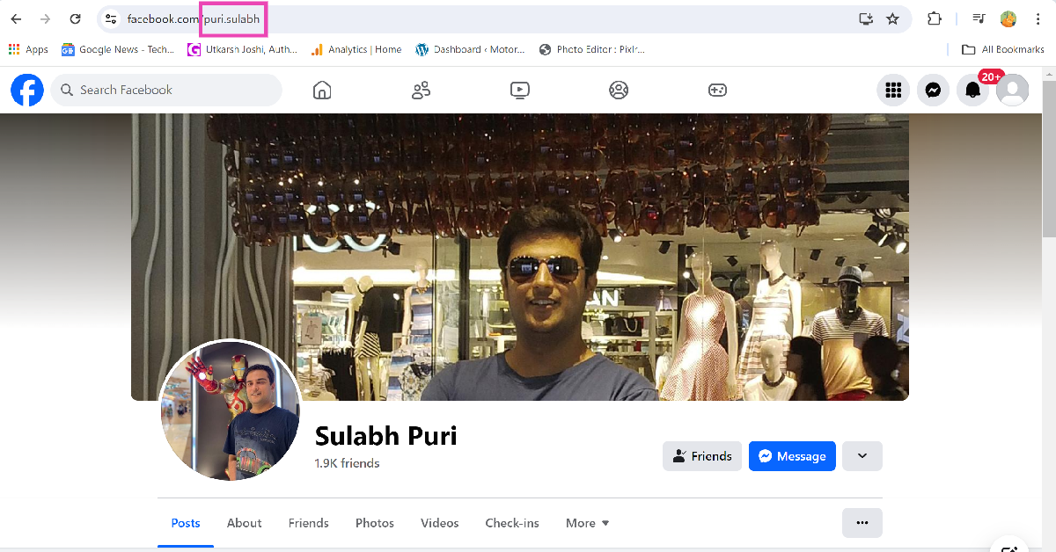Expand the chevron button beside Message
Image resolution: width=1056 pixels, height=552 pixels.
[x=862, y=456]
